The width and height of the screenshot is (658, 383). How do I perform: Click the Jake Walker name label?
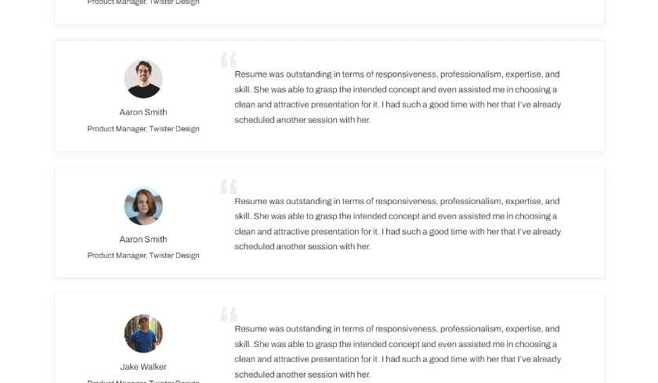[143, 367]
